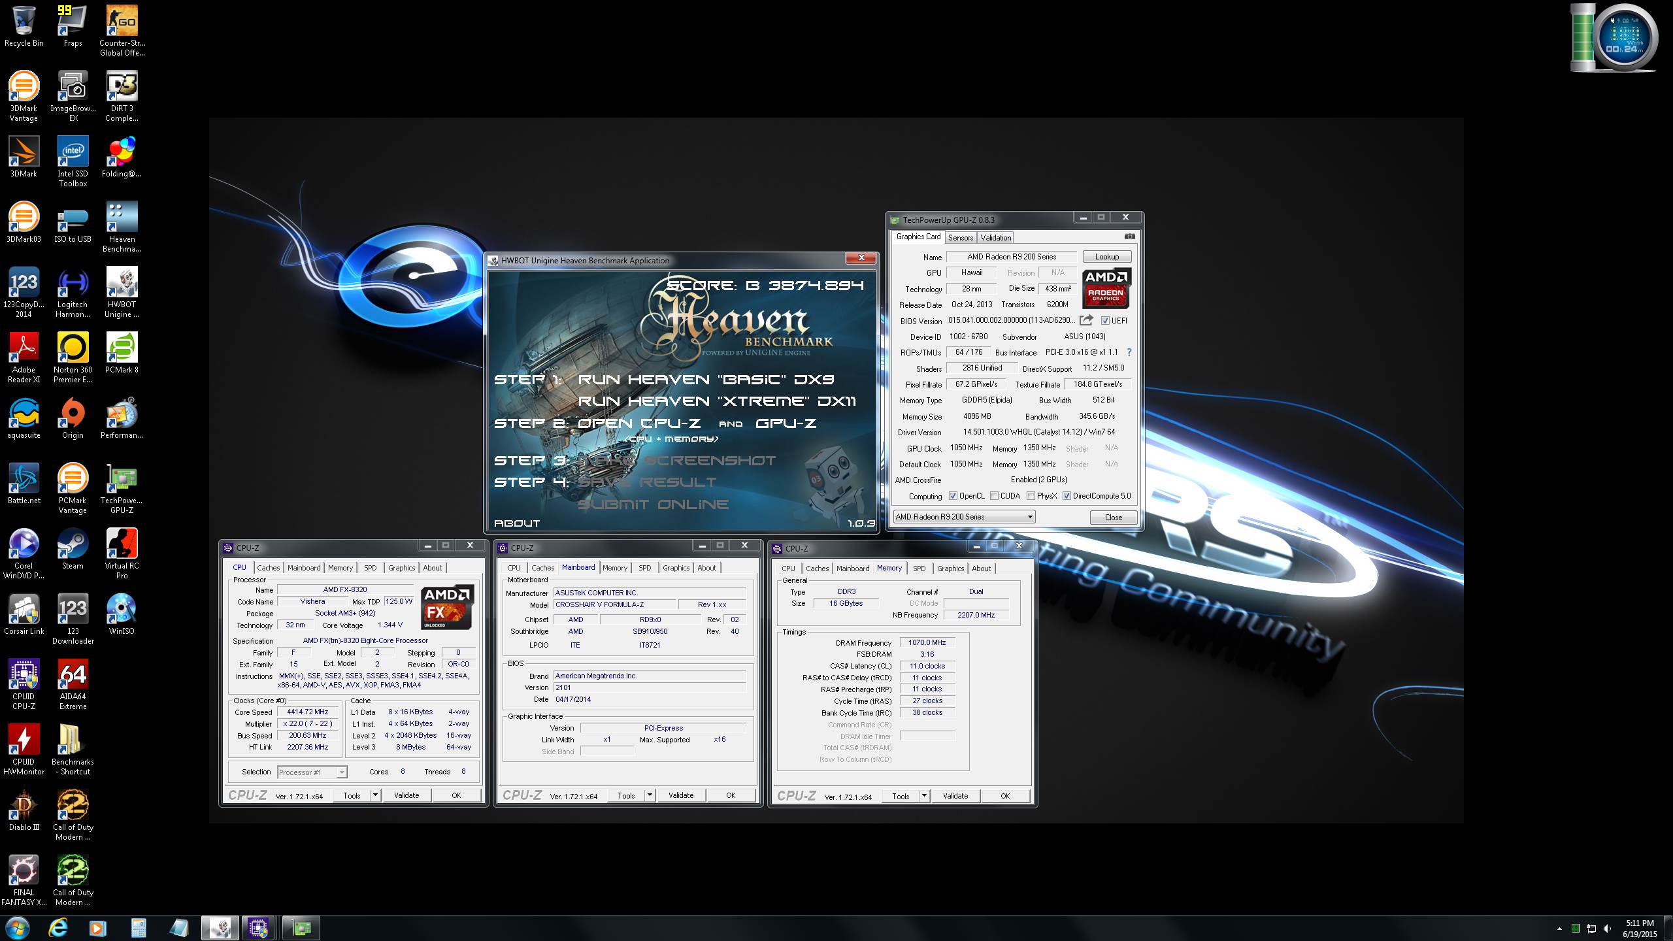
Task: Open CPUID HWMonitor desktop icon
Action: (x=24, y=750)
